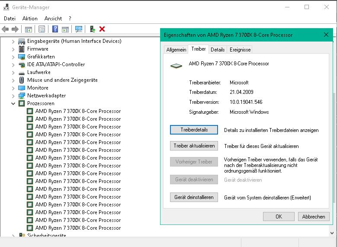Viewport: 337px width, 247px height.
Task: Click the Signaturgeber value Microsoft Windows
Action: coord(249,112)
